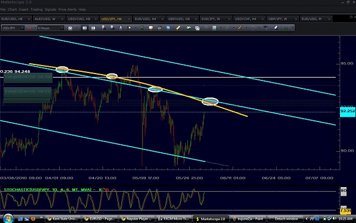The height and width of the screenshot is (223, 356).
Task: Click the grayed Fibonacci lines tool
Action: coord(227,28)
